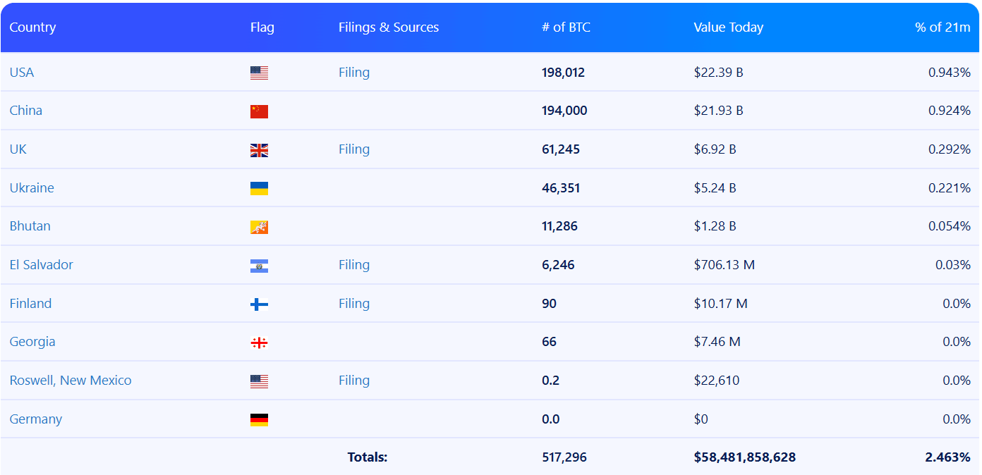Click the '% of 21m' column header

[x=942, y=27]
